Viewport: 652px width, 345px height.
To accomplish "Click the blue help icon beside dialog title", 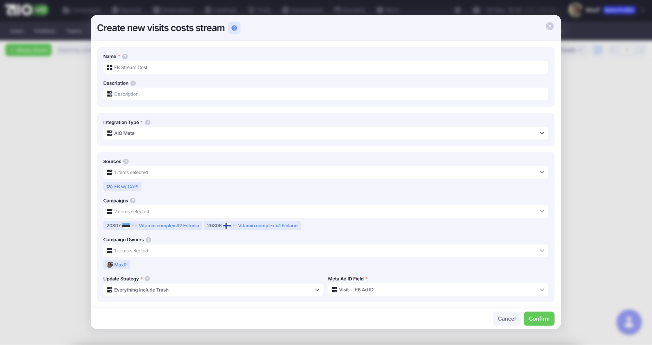I will pyautogui.click(x=234, y=28).
